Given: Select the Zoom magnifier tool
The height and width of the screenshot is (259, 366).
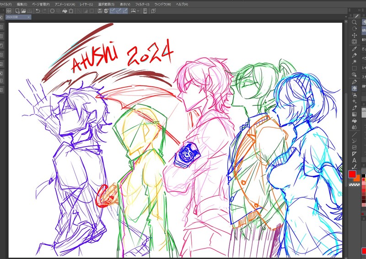Looking at the screenshot, I should tap(354, 22).
